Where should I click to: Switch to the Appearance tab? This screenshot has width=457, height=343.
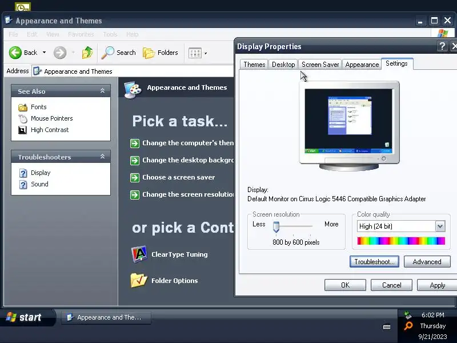[x=362, y=65]
